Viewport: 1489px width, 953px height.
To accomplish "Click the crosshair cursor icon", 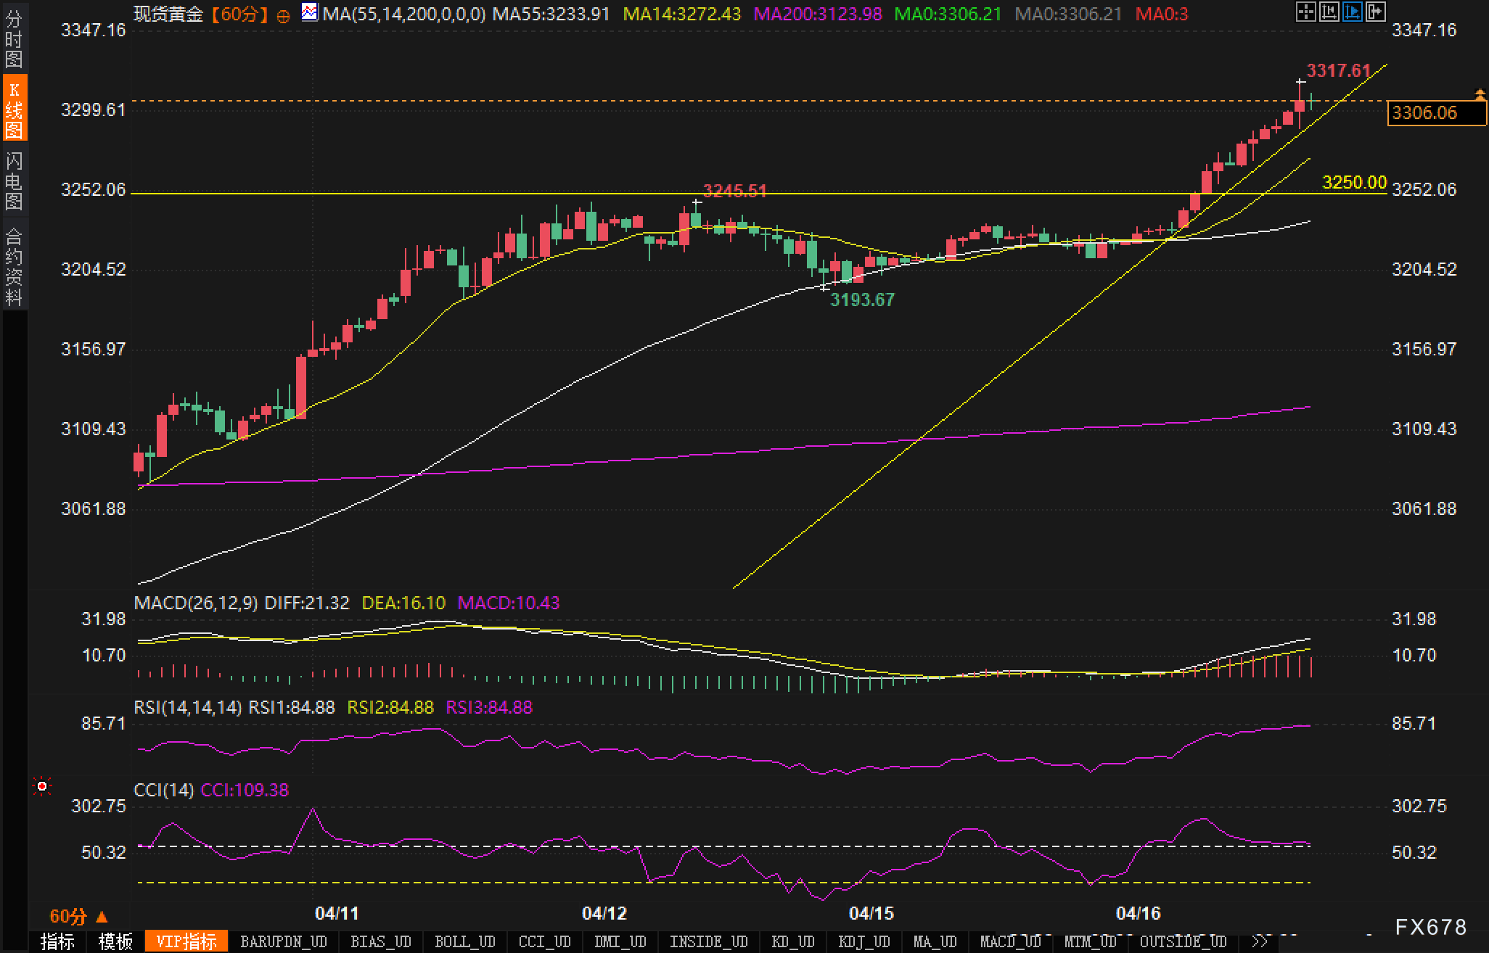I will tap(1305, 12).
